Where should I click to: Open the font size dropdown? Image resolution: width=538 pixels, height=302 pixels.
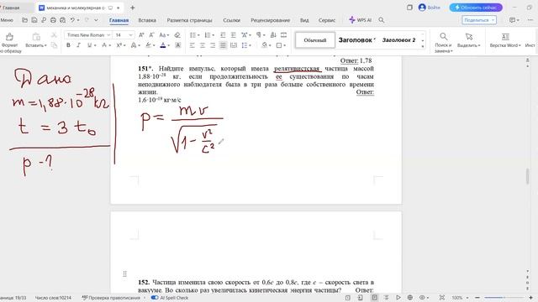point(130,35)
